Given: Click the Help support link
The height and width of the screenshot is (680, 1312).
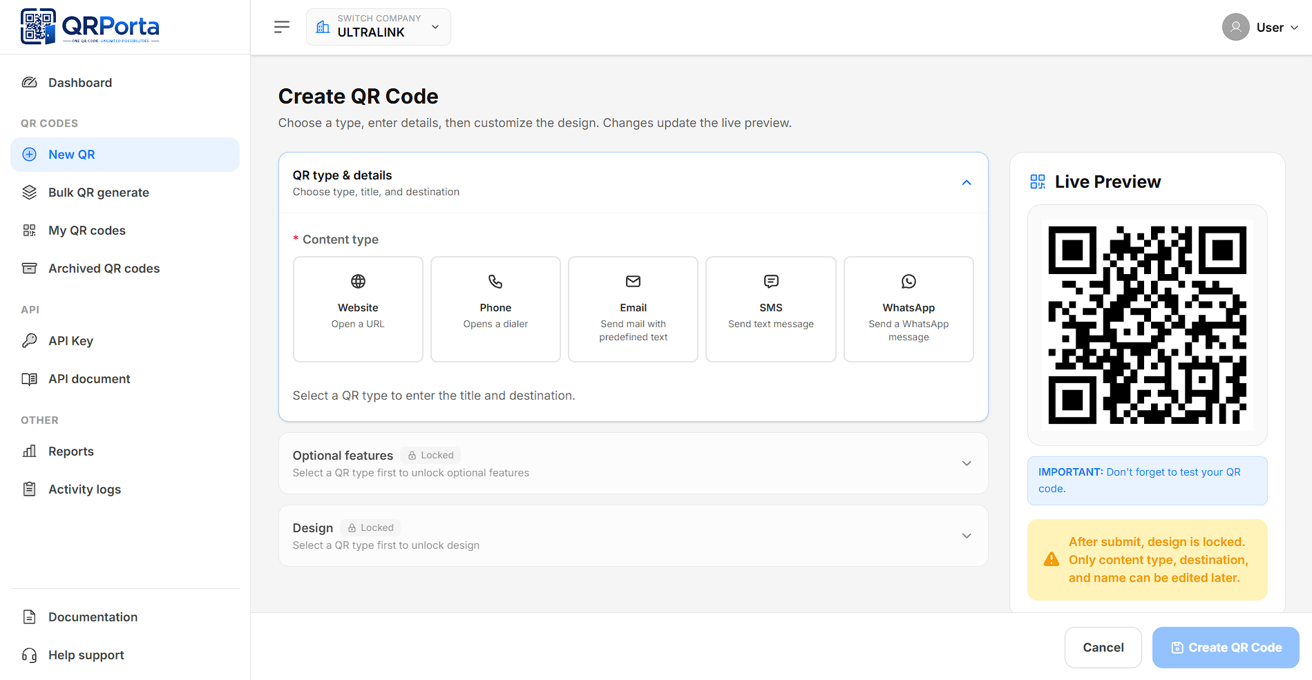Looking at the screenshot, I should 125,655.
